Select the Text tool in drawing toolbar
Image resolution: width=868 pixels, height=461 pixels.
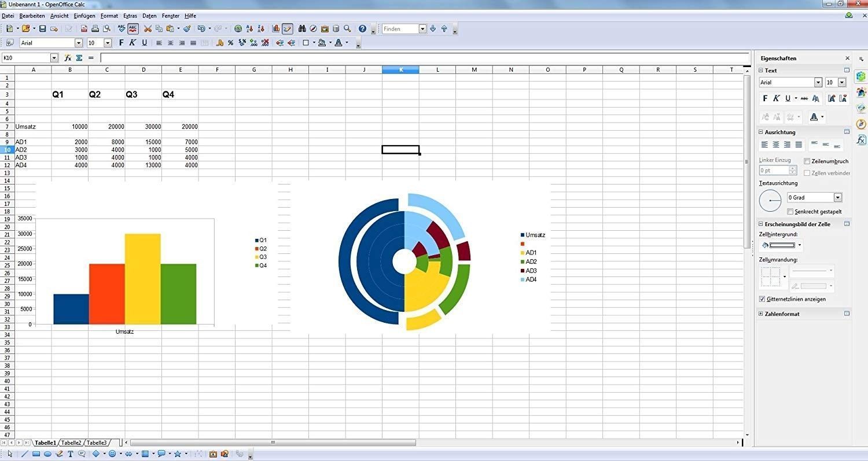(71, 454)
